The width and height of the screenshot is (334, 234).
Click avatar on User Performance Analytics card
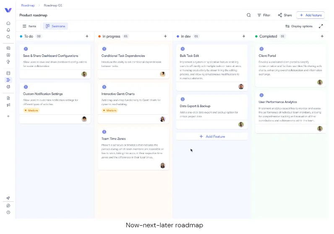pos(320,129)
